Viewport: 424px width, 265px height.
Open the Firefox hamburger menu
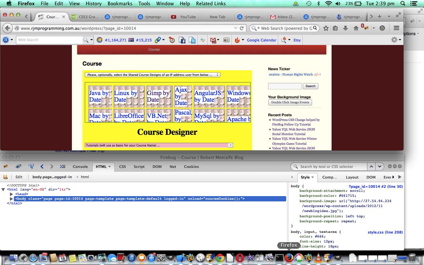397,28
